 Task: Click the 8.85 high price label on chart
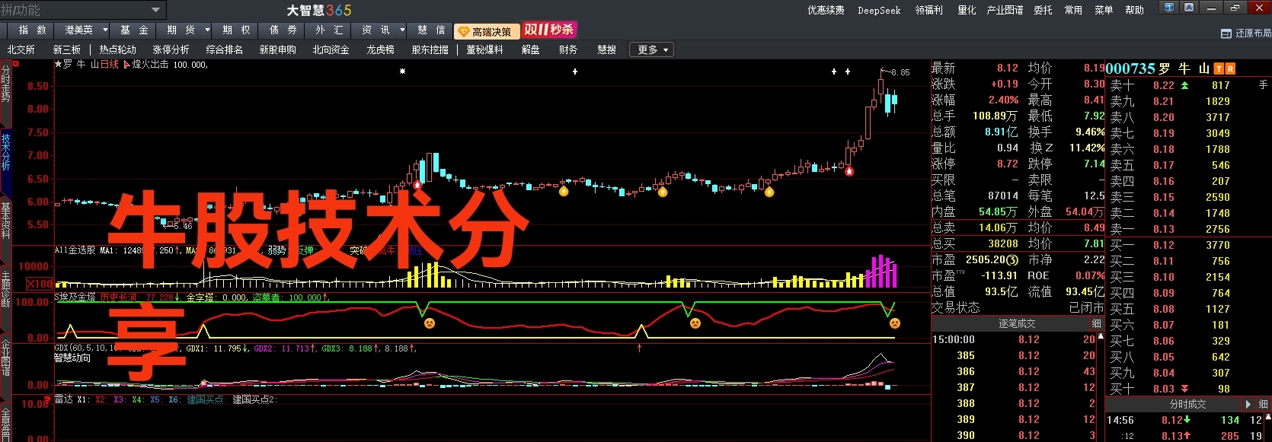point(900,72)
